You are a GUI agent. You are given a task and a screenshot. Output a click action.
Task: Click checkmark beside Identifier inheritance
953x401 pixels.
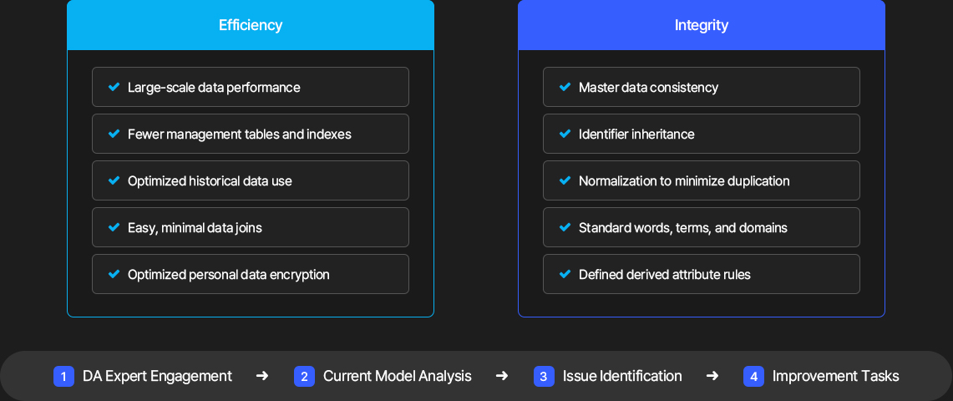click(x=565, y=134)
